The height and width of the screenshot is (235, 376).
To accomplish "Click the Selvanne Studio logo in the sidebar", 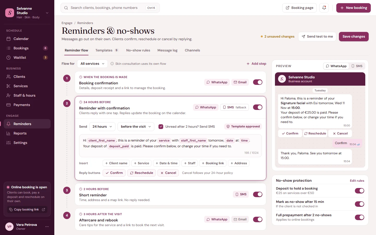I will (10, 13).
